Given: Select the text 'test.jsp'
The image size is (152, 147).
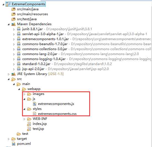Looking at the screenshot, I should coord(38,129).
